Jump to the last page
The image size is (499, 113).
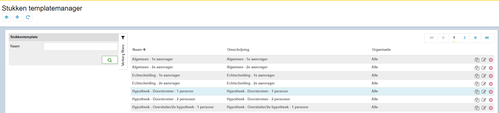click(x=487, y=38)
